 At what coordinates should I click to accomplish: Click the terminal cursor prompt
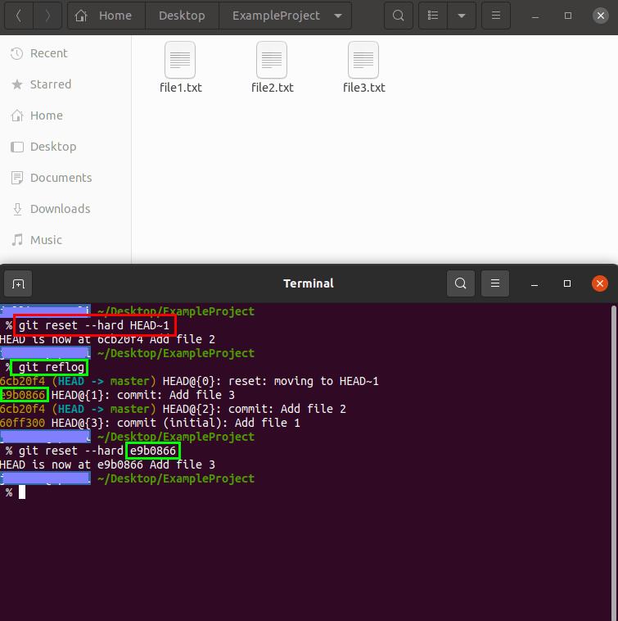click(x=22, y=492)
